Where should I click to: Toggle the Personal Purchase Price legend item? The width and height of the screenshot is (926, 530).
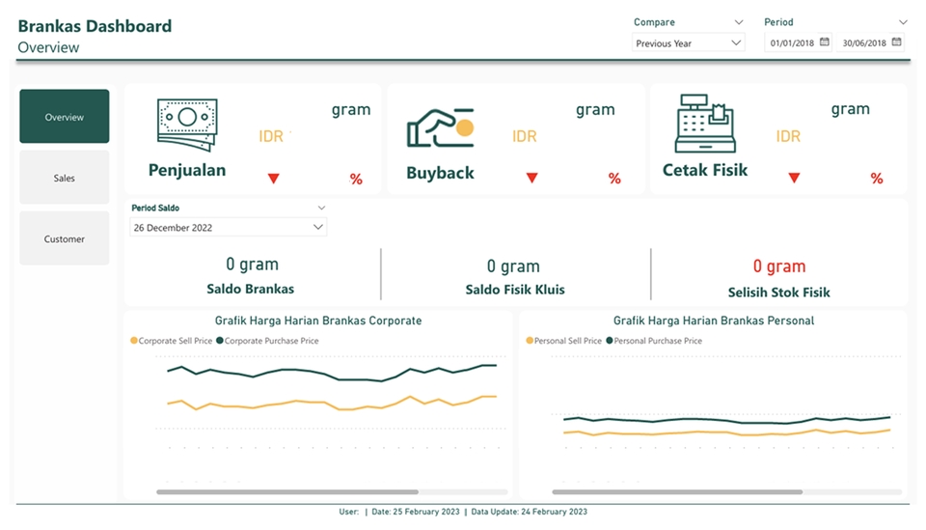pyautogui.click(x=656, y=341)
